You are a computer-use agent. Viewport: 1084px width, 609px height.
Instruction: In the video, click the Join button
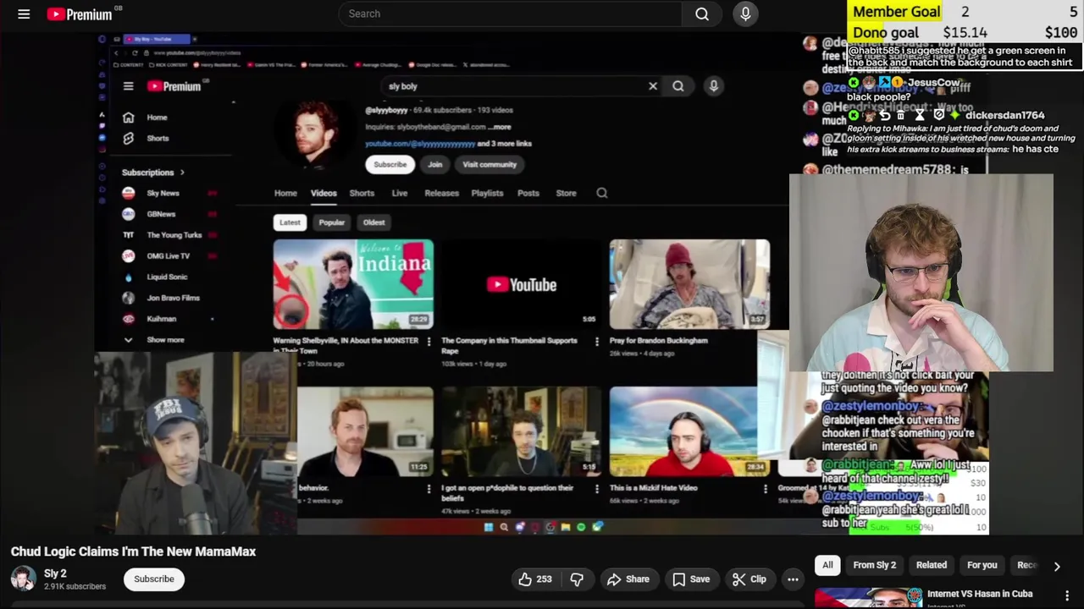tap(435, 165)
